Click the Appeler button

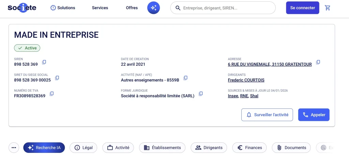coord(314,115)
